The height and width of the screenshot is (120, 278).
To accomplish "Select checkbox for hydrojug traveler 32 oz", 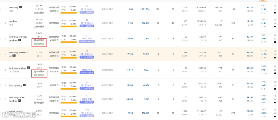I will tap(1, 54).
